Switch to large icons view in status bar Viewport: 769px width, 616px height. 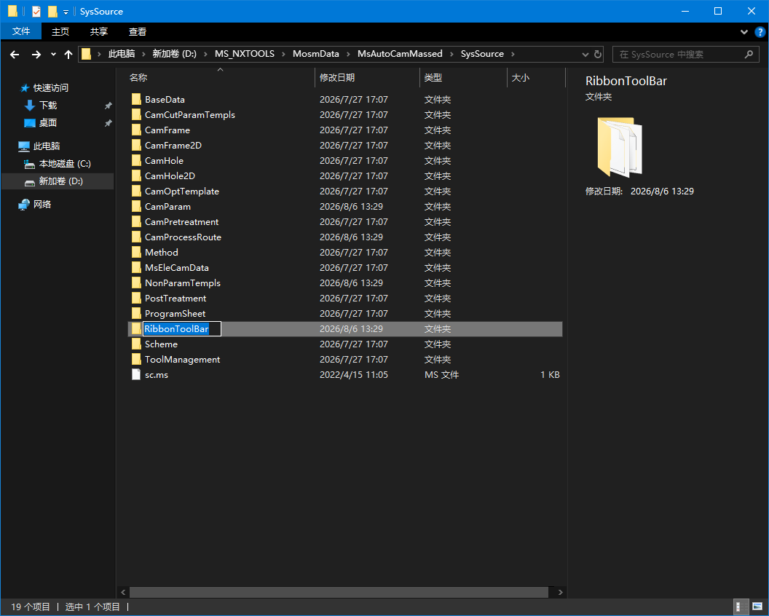[758, 607]
